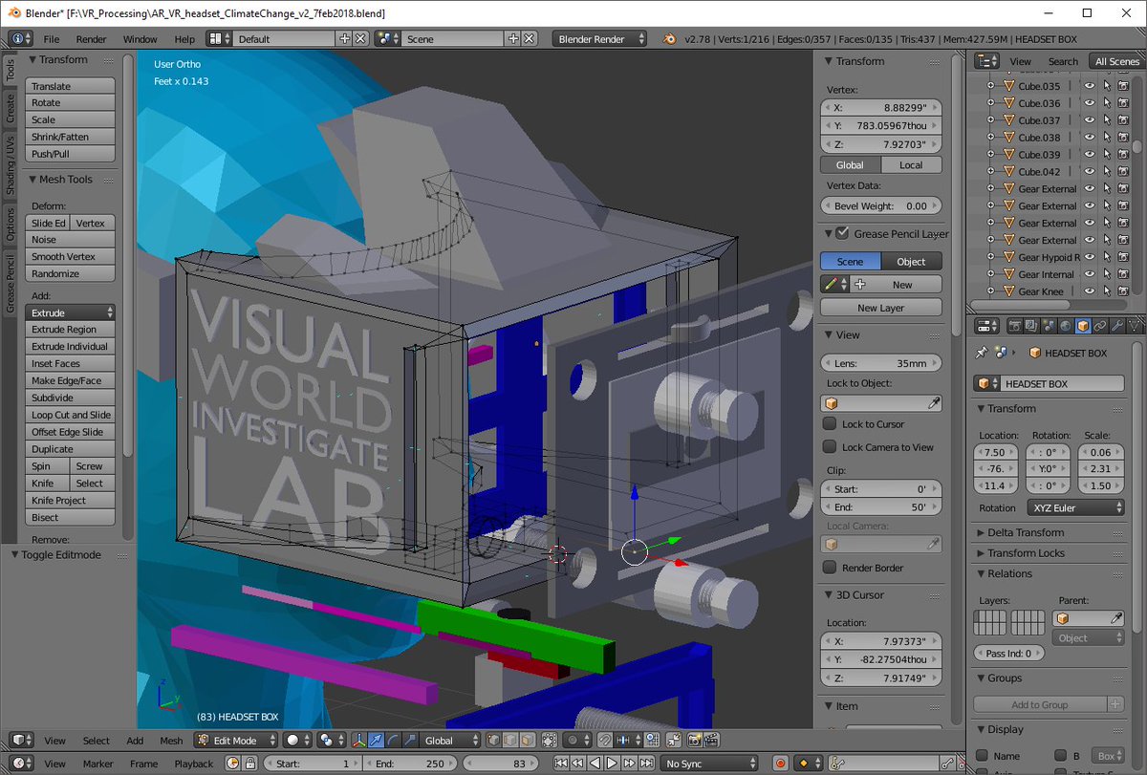Open the viewport shading selector
The width and height of the screenshot is (1147, 775).
[x=298, y=740]
